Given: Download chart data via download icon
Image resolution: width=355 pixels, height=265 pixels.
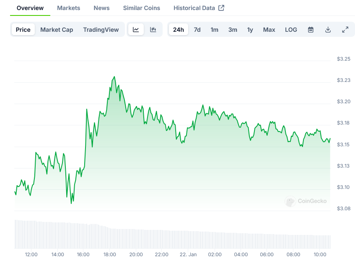Looking at the screenshot, I should 328,29.
